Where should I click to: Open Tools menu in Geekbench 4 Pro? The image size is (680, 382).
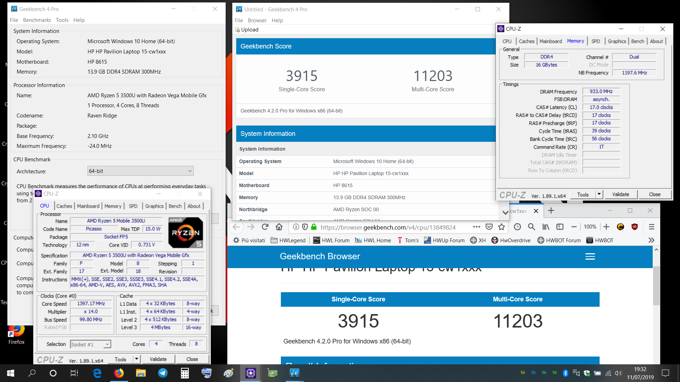pos(62,20)
